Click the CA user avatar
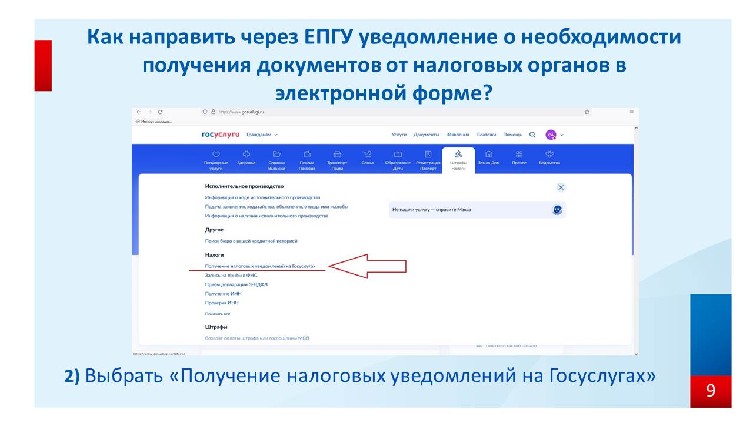 (x=551, y=135)
